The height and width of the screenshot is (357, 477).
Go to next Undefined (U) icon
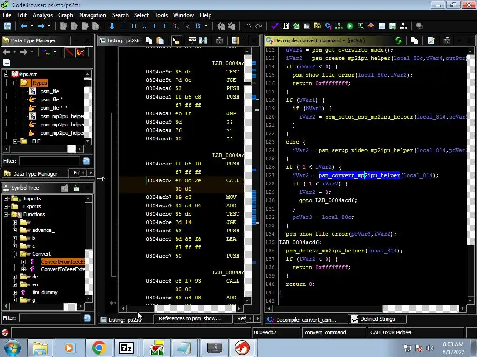click(144, 26)
